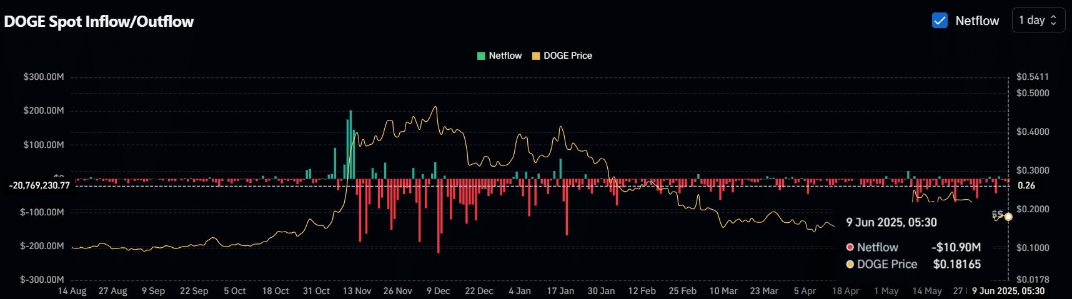1072x299 pixels.
Task: Click the 9 Jun 2025, 05:30 axis label
Action: coord(1008,291)
